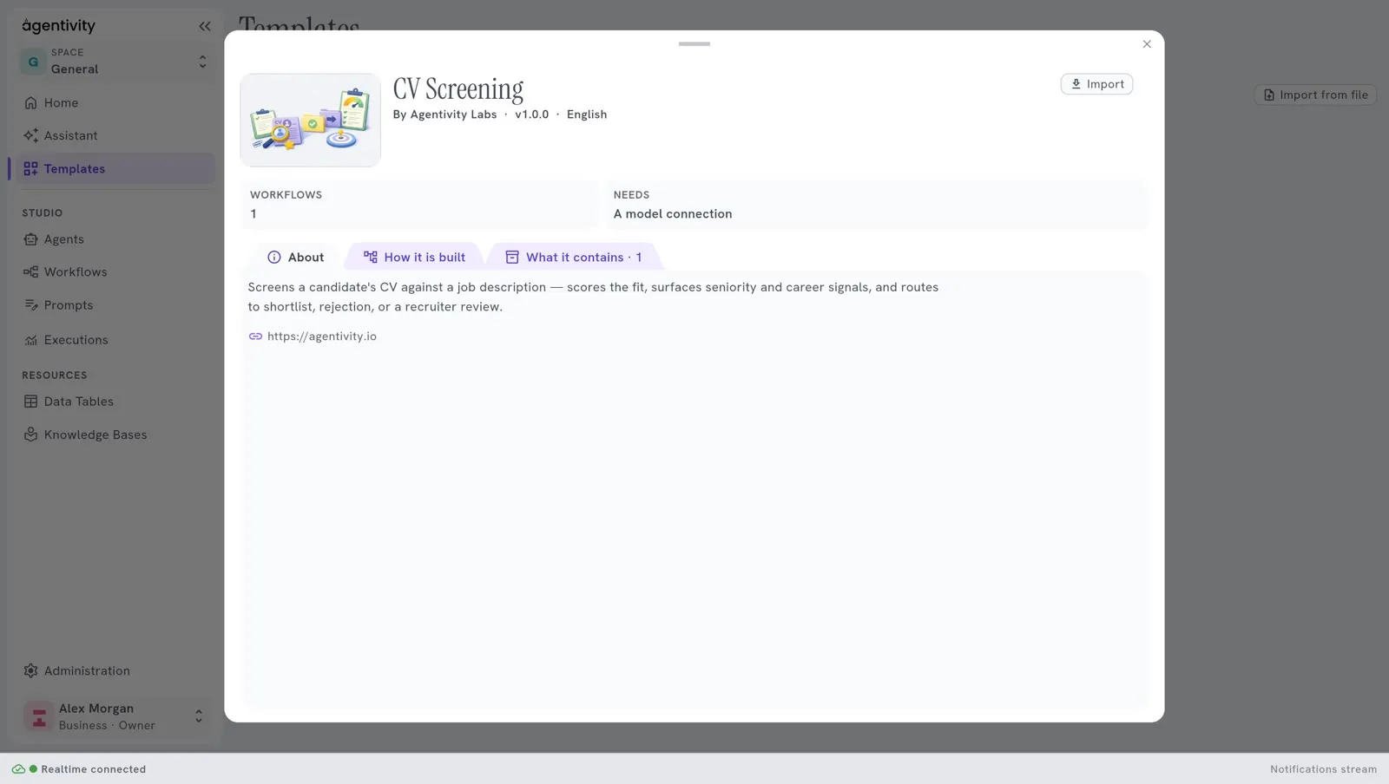Close the CV Screening dialog

(x=1147, y=44)
